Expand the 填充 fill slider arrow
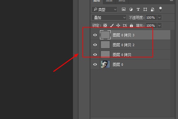This screenshot has height=119, width=178. pyautogui.click(x=159, y=26)
